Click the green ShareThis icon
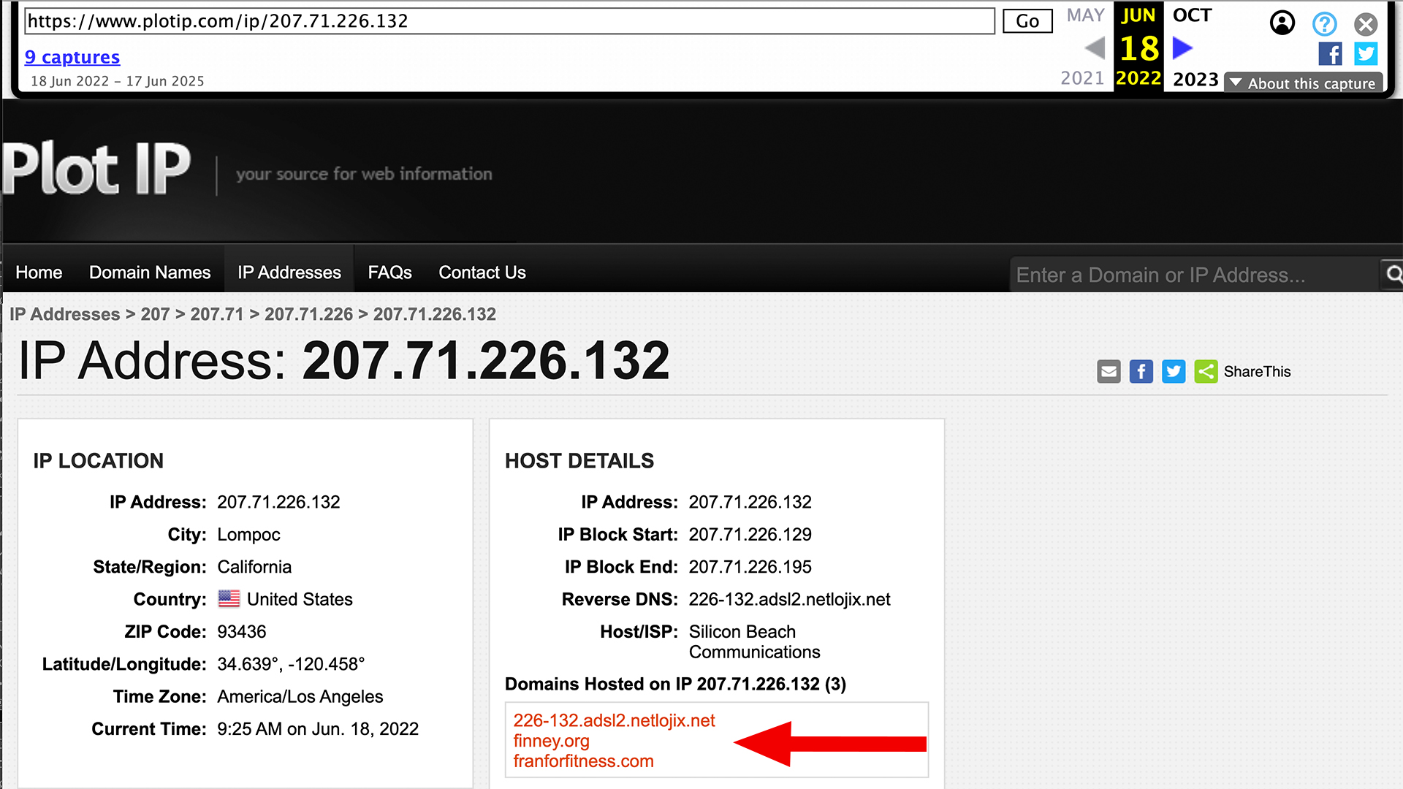 click(x=1206, y=372)
